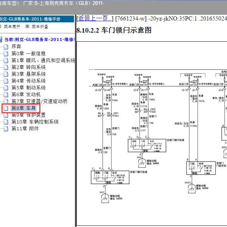Click the J302 P302 connector label
227x227 pixels.
click(153, 110)
